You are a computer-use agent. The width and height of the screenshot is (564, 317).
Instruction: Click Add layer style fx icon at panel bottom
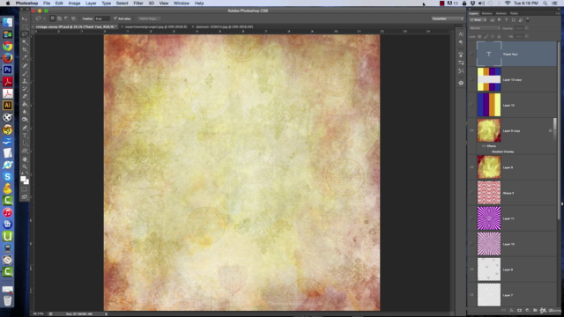(511, 311)
